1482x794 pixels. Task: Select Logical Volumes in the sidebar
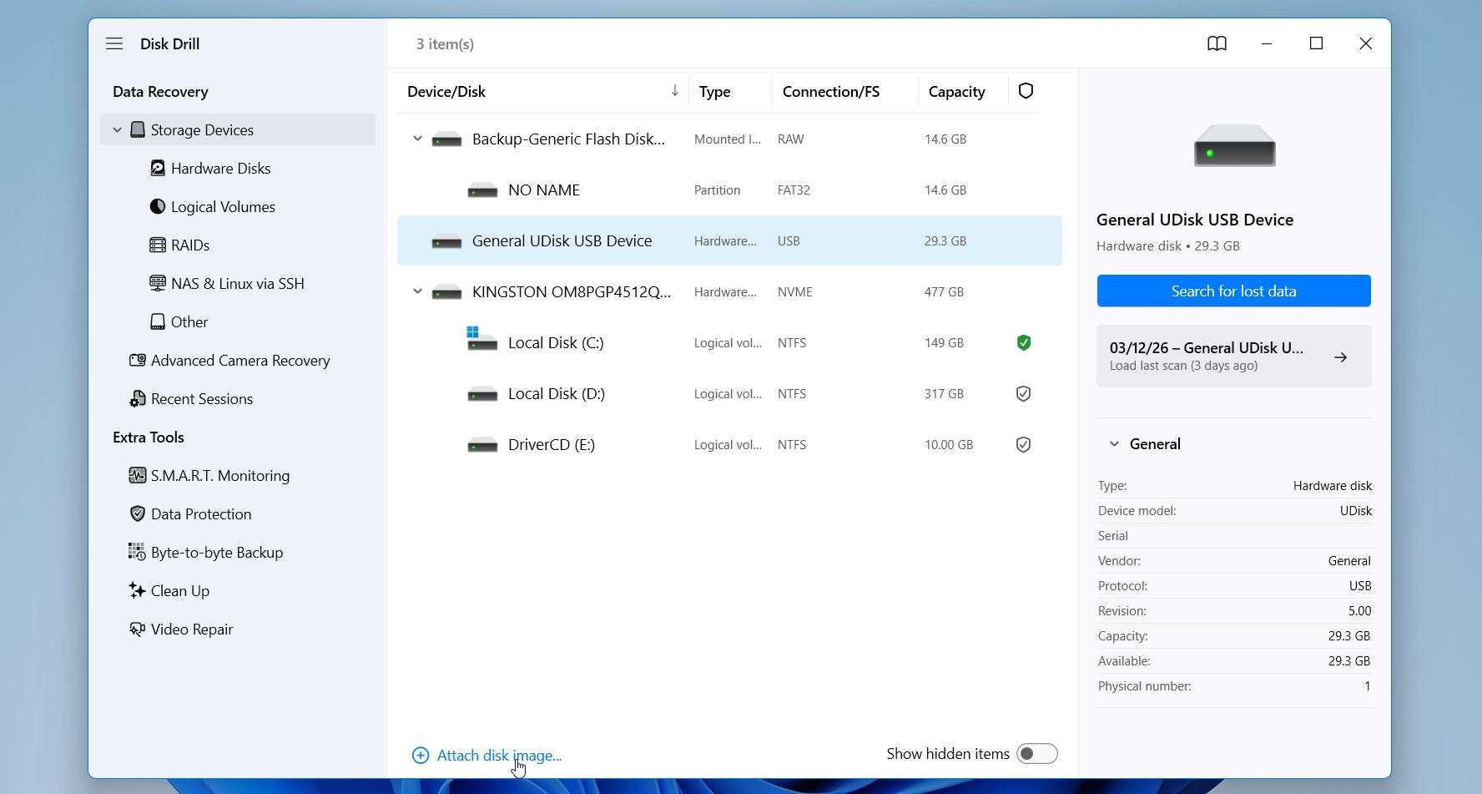(x=222, y=207)
